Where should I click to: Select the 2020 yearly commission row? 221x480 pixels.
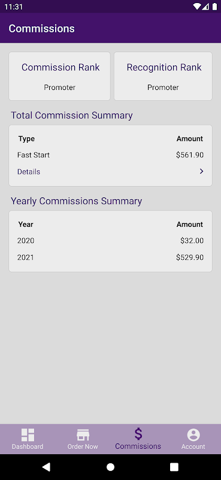110,241
